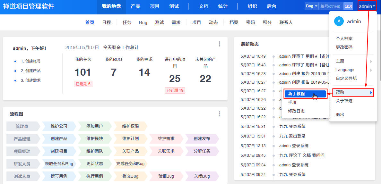The width and height of the screenshot is (381, 184).
Task: Switch to the 产品 top navigation tab
Action: (135, 6)
